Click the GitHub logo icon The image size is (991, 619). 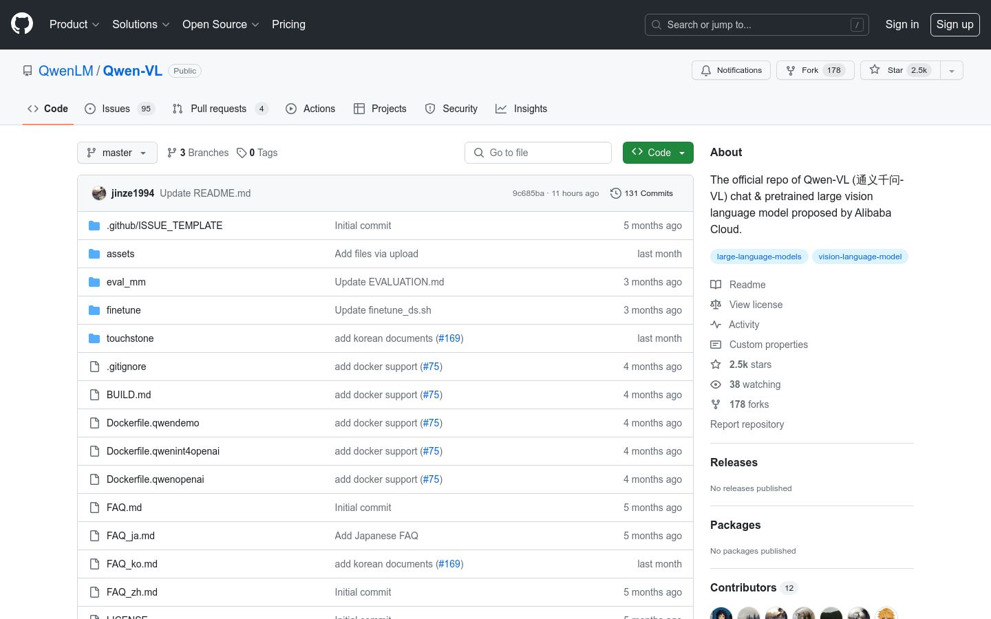22,24
